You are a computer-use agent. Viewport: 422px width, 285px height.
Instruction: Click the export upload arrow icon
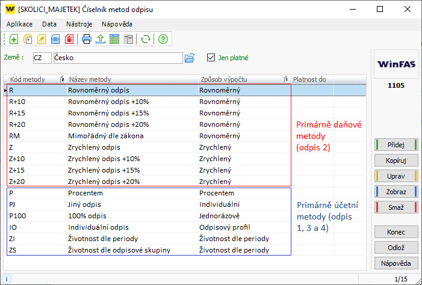101,40
